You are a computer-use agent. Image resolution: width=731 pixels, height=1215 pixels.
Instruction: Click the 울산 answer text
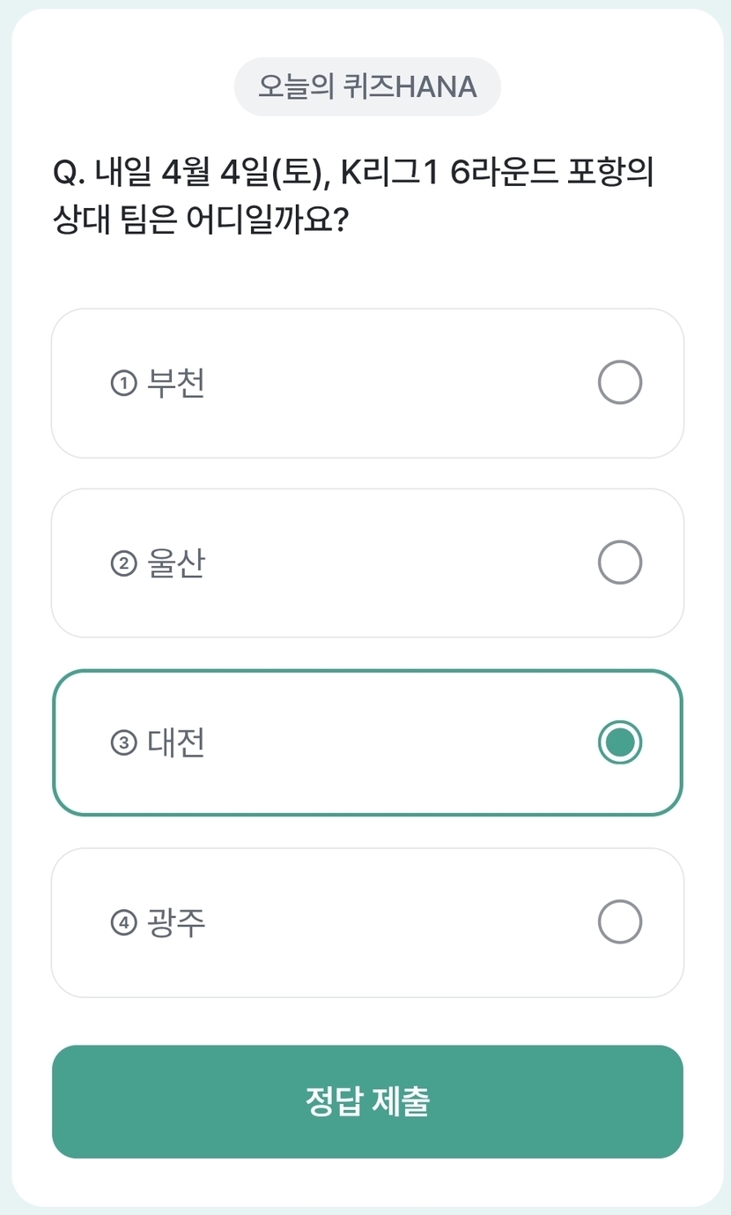[x=176, y=563]
